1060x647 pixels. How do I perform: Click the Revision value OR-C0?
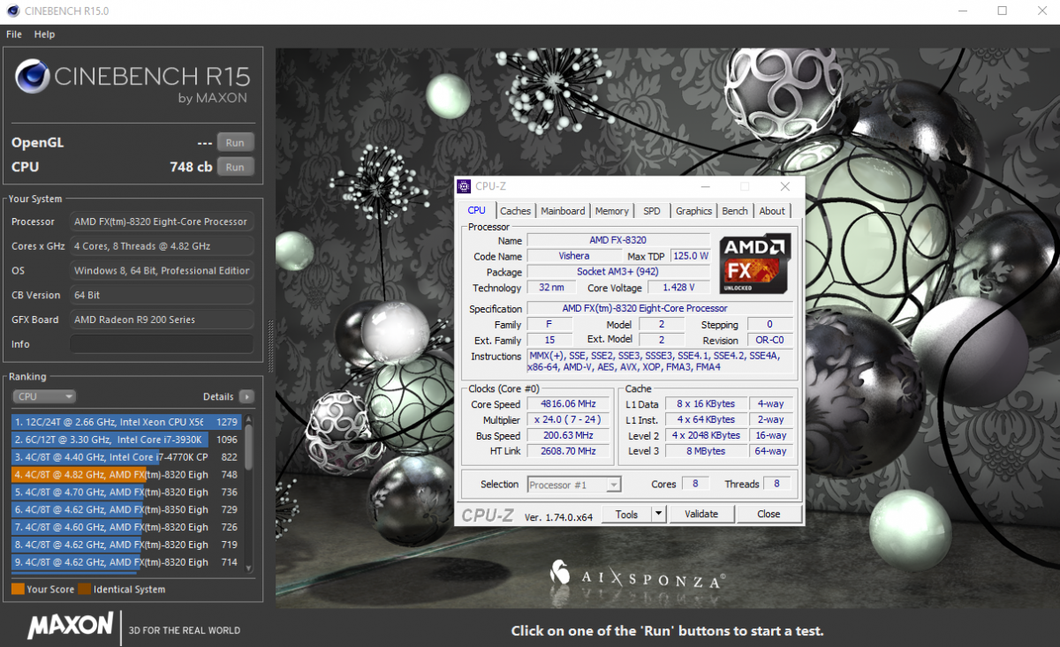click(x=769, y=341)
